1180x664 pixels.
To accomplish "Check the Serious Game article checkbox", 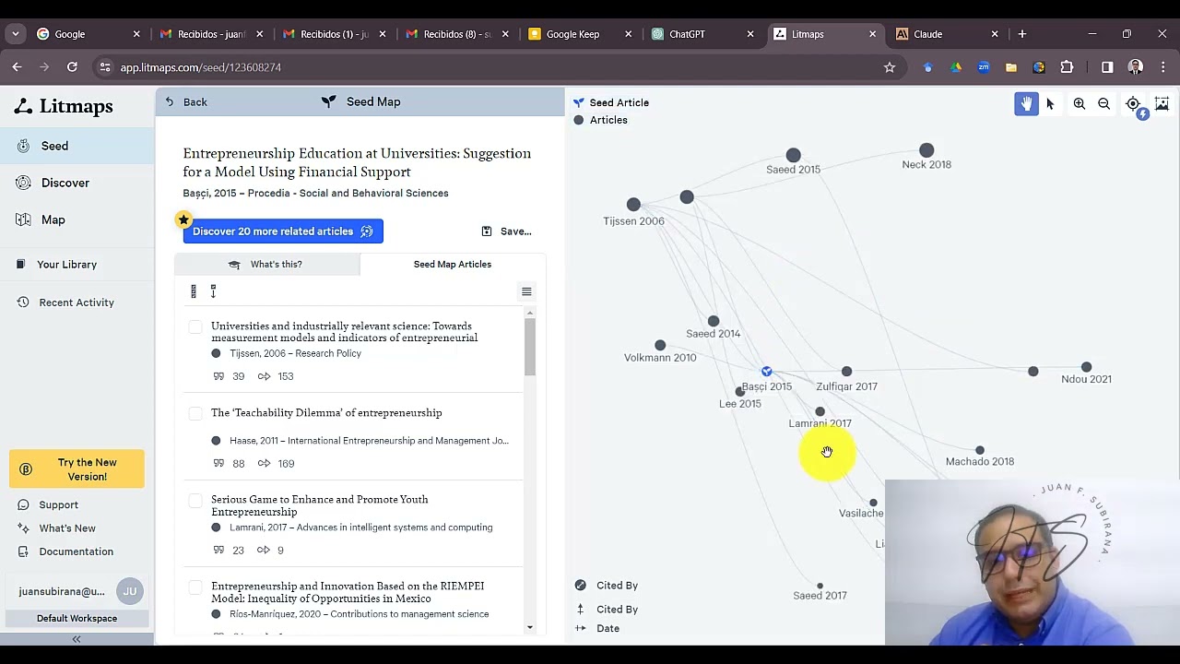I will [x=195, y=500].
